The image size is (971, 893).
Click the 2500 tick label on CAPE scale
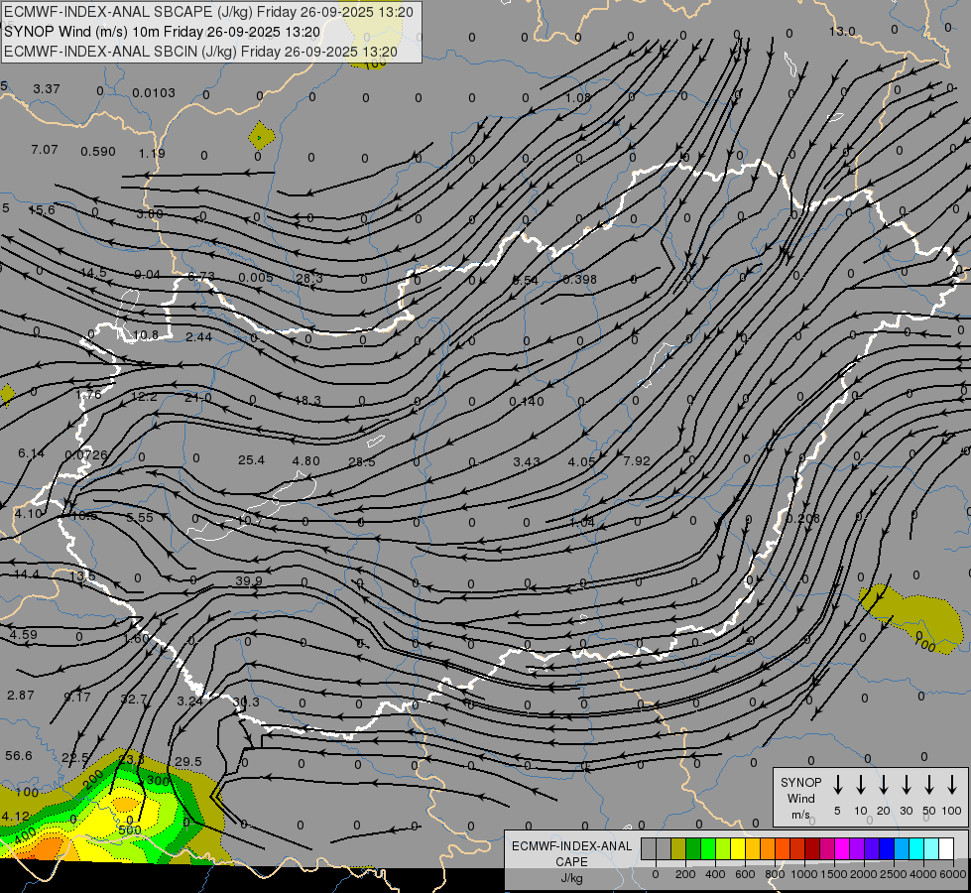pyautogui.click(x=893, y=874)
